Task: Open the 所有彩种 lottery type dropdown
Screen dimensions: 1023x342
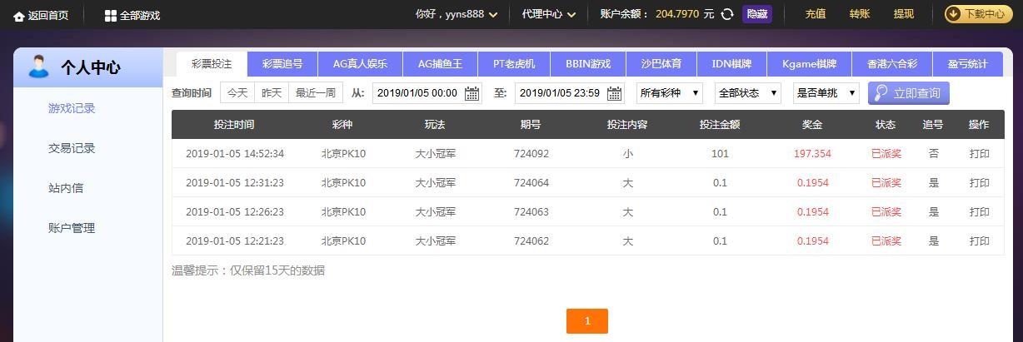Action: pyautogui.click(x=670, y=93)
